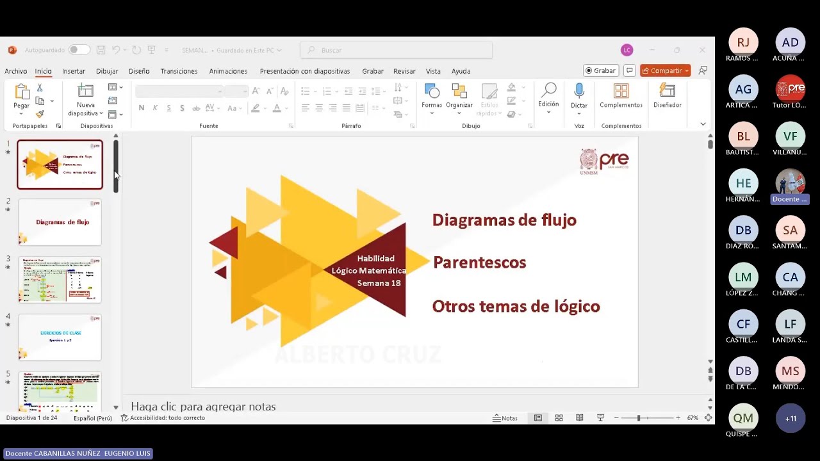The width and height of the screenshot is (820, 461).
Task: Click the Justify text icon
Action: point(347,108)
